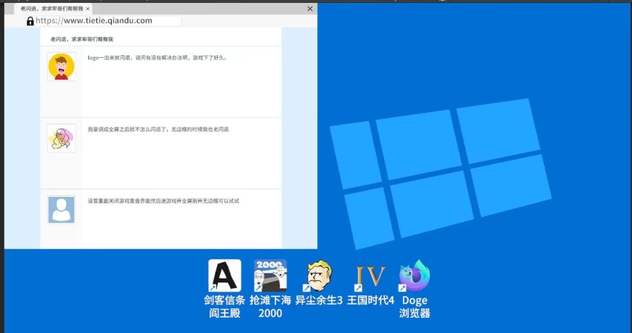The height and width of the screenshot is (333, 632).
Task: Click the reply 我是调成全屏之后就不怎么闪退了
Action: point(158,130)
